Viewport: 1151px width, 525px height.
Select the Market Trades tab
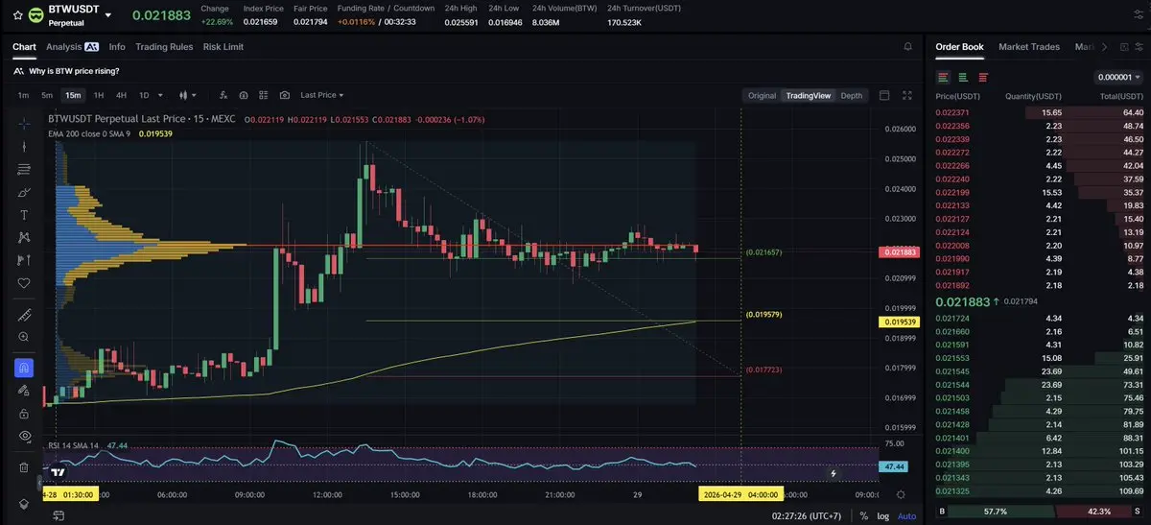pos(1030,46)
